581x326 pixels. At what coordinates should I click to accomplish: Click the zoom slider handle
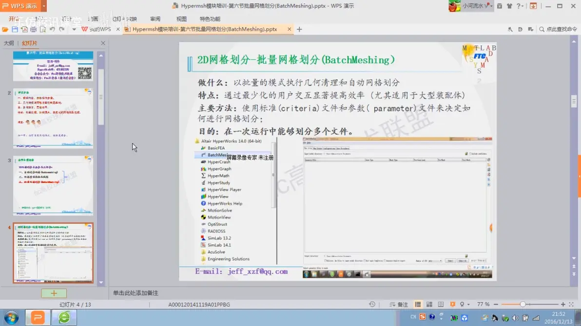click(x=523, y=304)
